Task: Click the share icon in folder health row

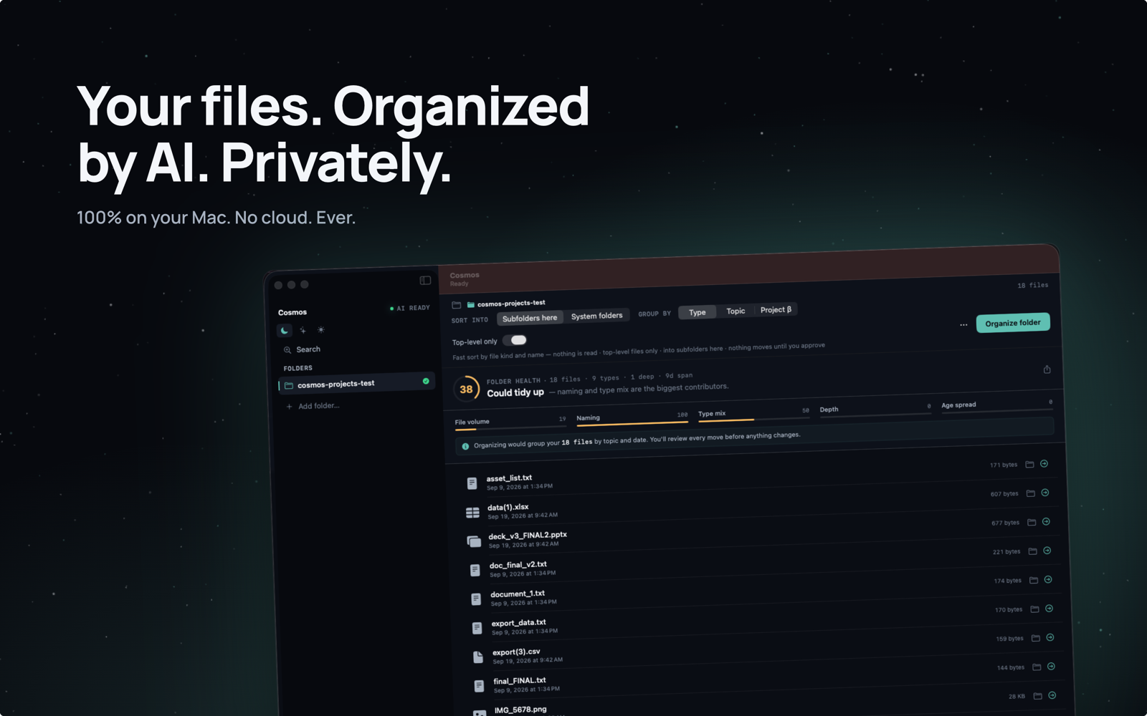Action: (x=1047, y=369)
